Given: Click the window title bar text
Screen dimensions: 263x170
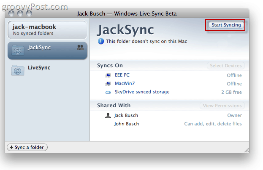Looking at the screenshot, I should click(x=127, y=13).
